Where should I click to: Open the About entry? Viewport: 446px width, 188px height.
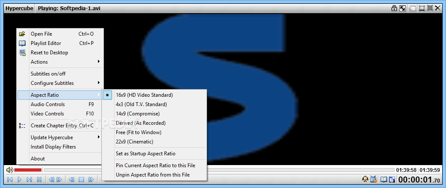60,159
